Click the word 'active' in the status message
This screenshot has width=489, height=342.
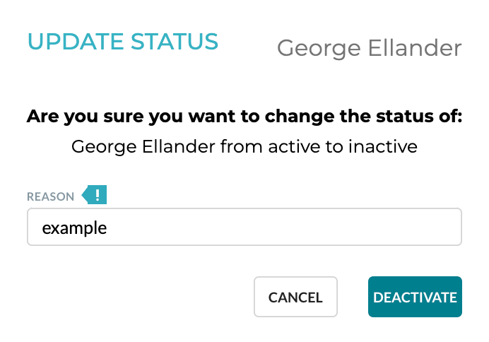click(x=294, y=146)
